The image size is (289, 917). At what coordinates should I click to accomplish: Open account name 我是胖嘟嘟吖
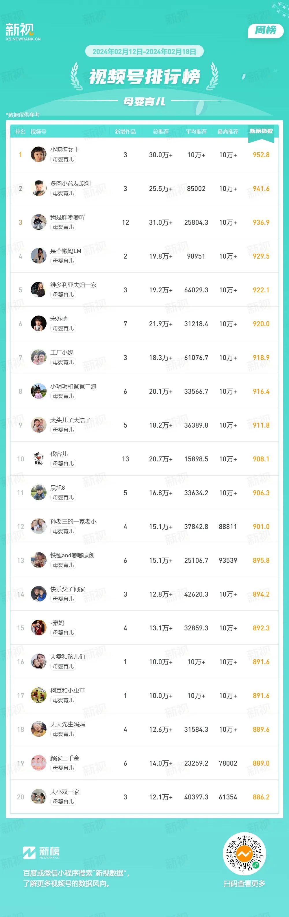(67, 217)
